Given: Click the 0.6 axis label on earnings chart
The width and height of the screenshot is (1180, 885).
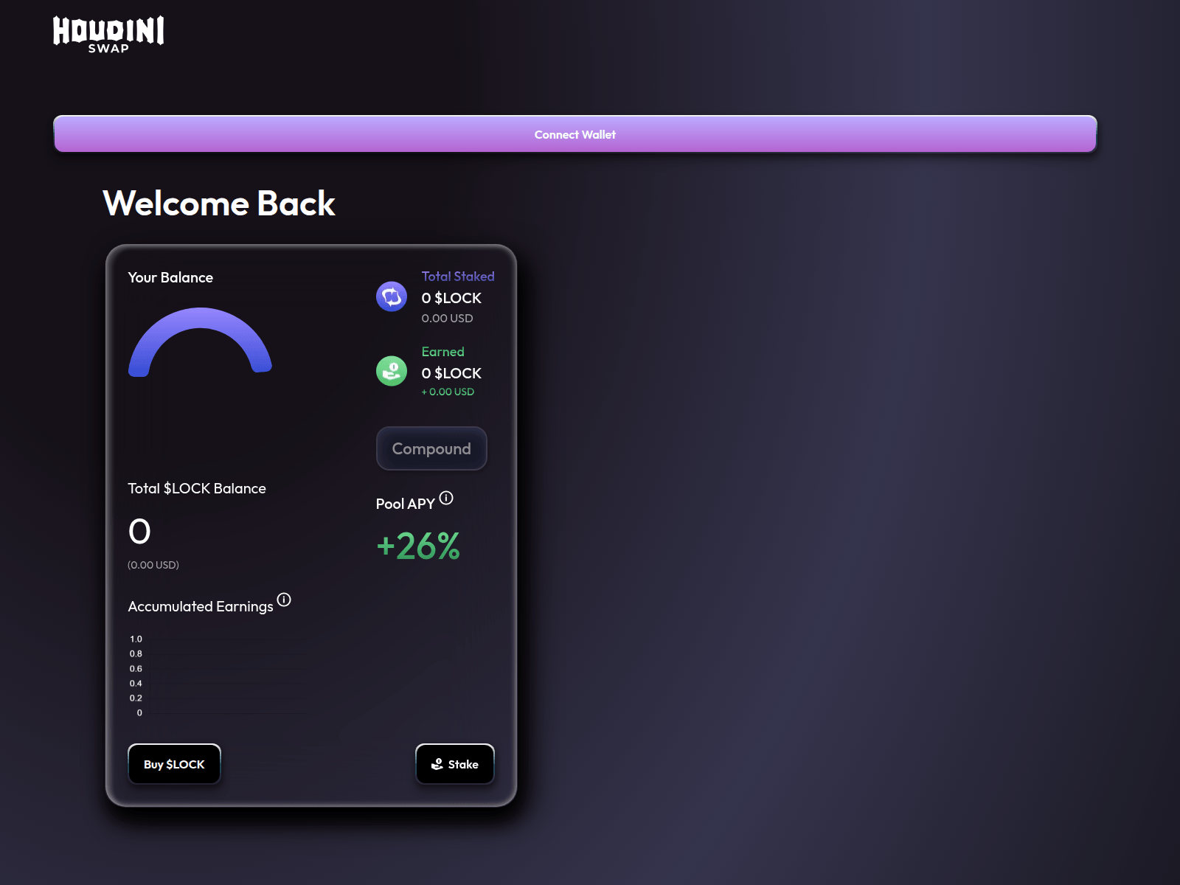Looking at the screenshot, I should (136, 669).
